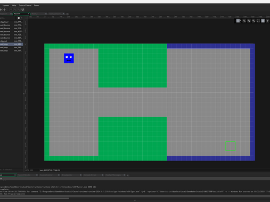Open the instance filter dropdown arrow

coord(21,18)
